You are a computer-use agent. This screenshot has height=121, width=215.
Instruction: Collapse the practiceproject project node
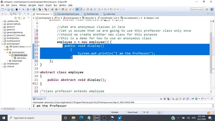click(x=2, y=44)
